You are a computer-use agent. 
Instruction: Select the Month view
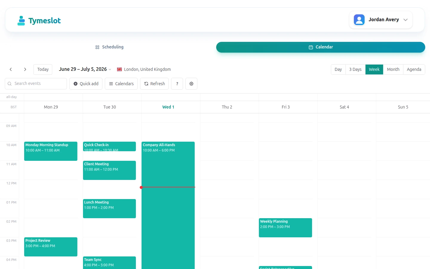click(393, 69)
